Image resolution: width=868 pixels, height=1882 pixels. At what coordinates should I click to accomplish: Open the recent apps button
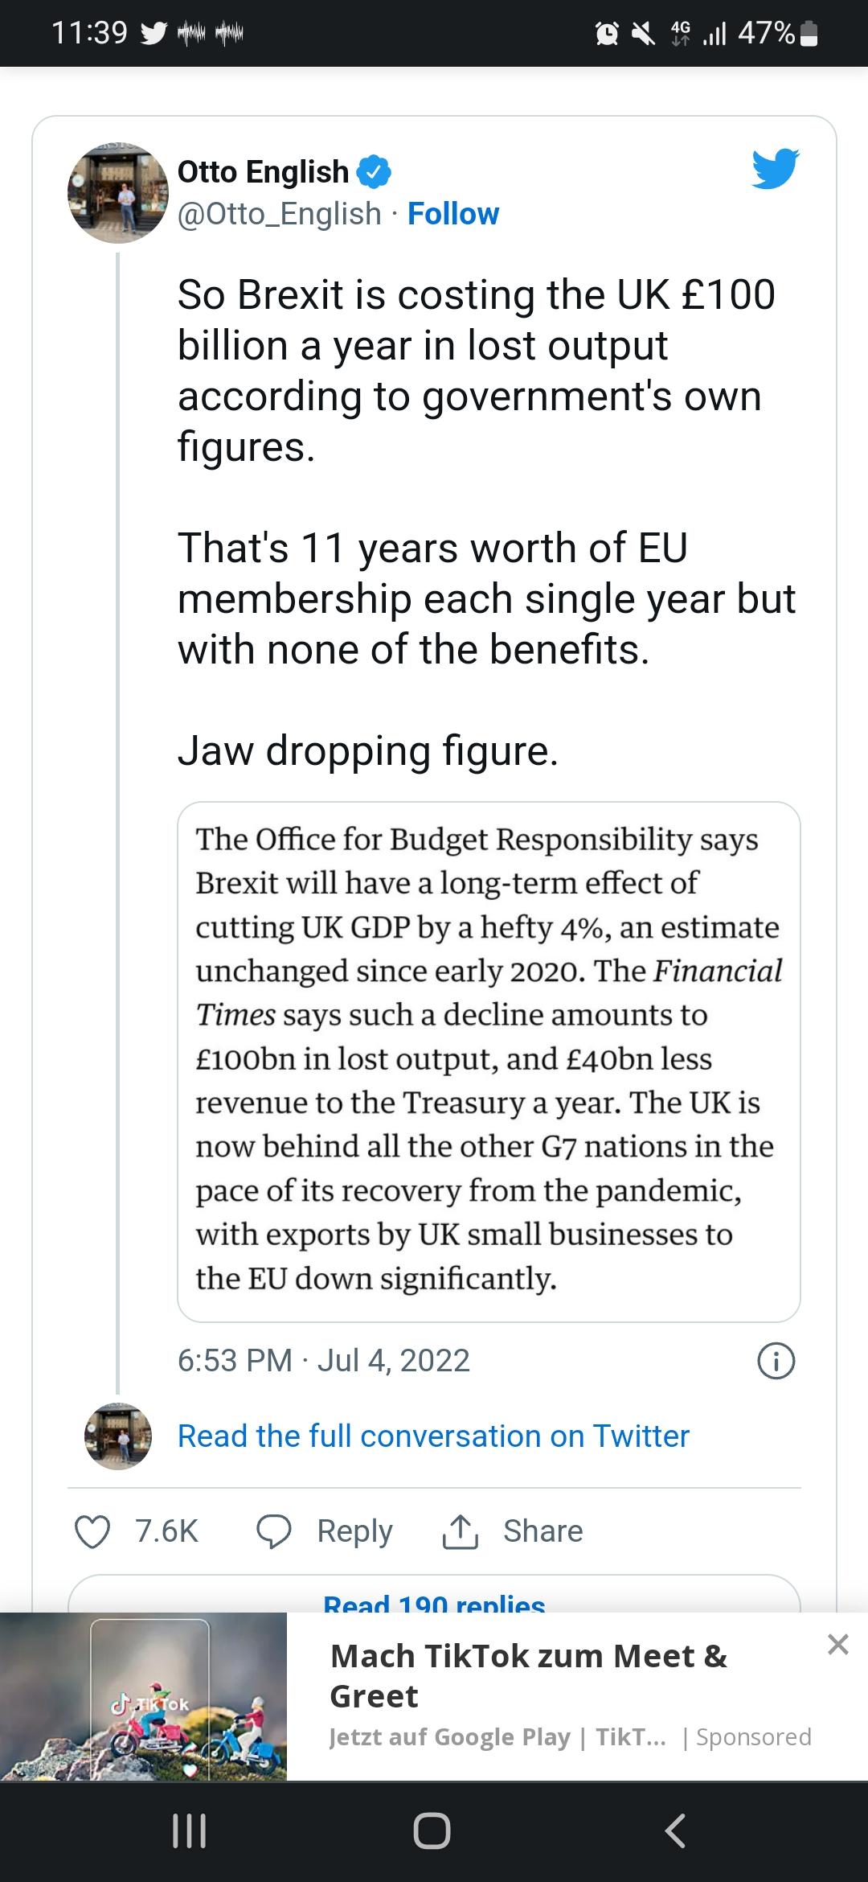coord(190,1831)
